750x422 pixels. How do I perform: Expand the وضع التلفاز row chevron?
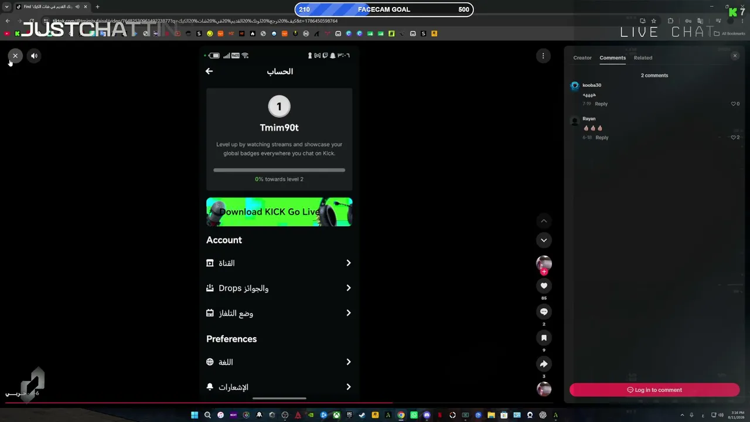tap(348, 313)
